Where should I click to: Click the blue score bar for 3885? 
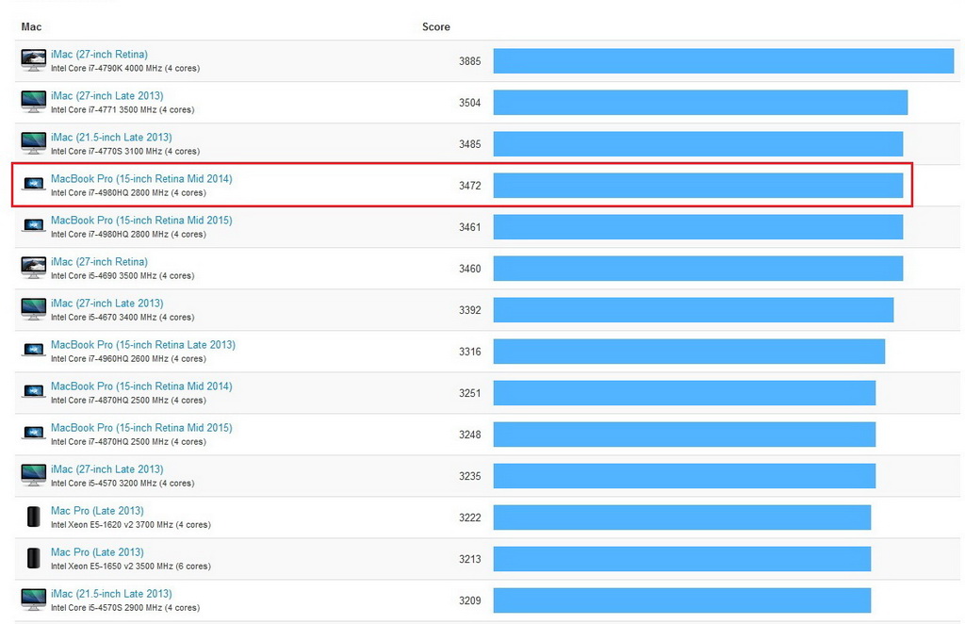(724, 61)
